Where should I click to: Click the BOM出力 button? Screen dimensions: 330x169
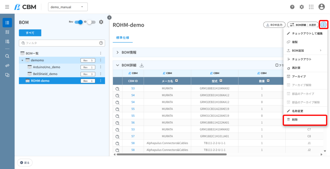(274, 25)
